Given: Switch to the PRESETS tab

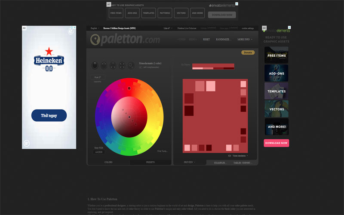Looking at the screenshot, I should (150, 162).
